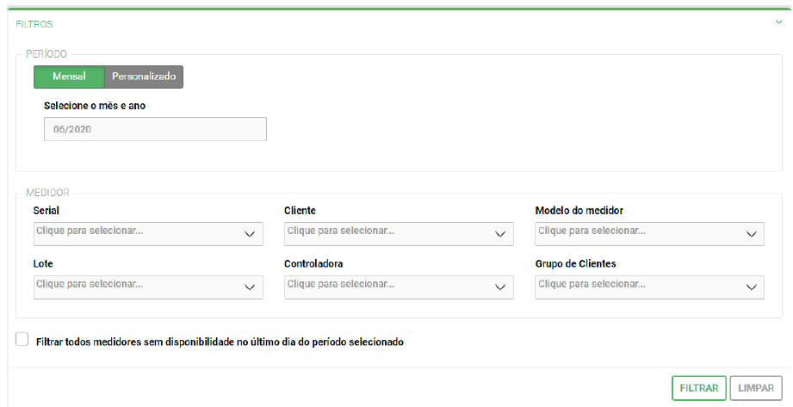Click the Grupo de Clientes dropdown arrow
The image size is (793, 407).
tap(751, 287)
